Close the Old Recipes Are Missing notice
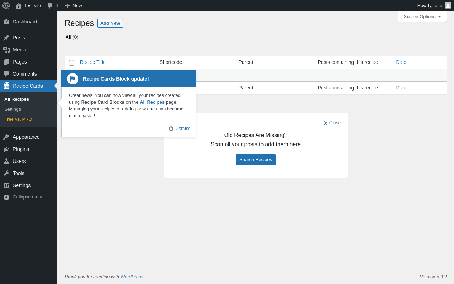The height and width of the screenshot is (284, 454). pos(332,123)
